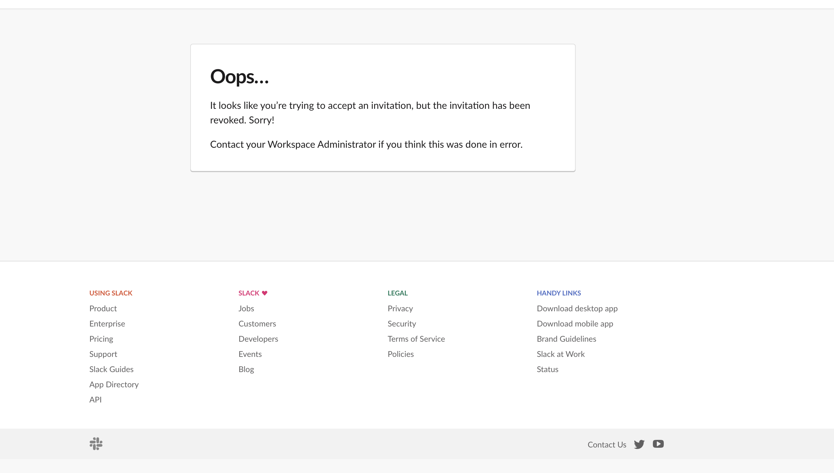Open the Contact Us link
This screenshot has width=834, height=473.
click(607, 444)
